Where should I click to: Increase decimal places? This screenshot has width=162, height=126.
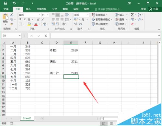click(76, 24)
